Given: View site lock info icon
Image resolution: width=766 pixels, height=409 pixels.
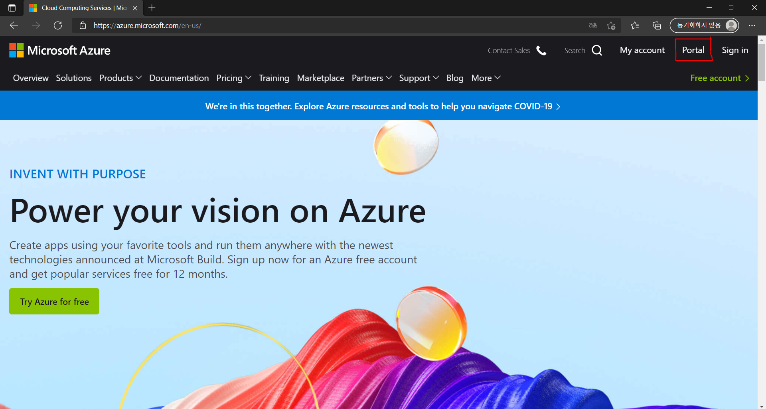Looking at the screenshot, I should [x=83, y=26].
